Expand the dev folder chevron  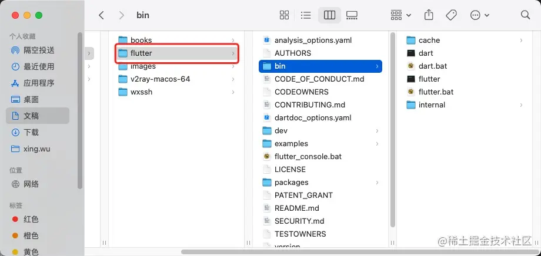pyautogui.click(x=377, y=131)
